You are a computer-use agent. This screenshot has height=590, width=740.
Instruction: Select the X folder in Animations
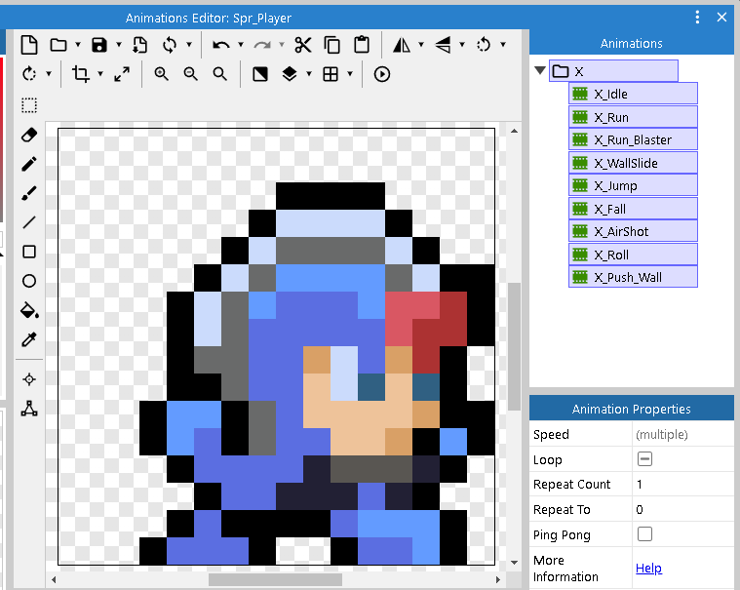(x=613, y=71)
